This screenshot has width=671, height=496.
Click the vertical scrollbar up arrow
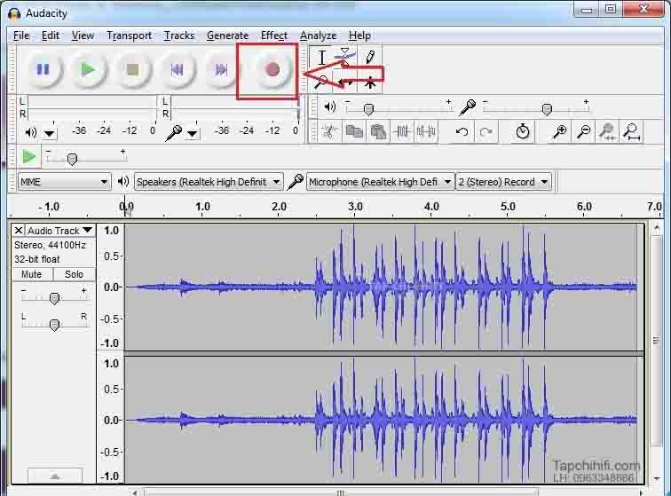(x=657, y=229)
